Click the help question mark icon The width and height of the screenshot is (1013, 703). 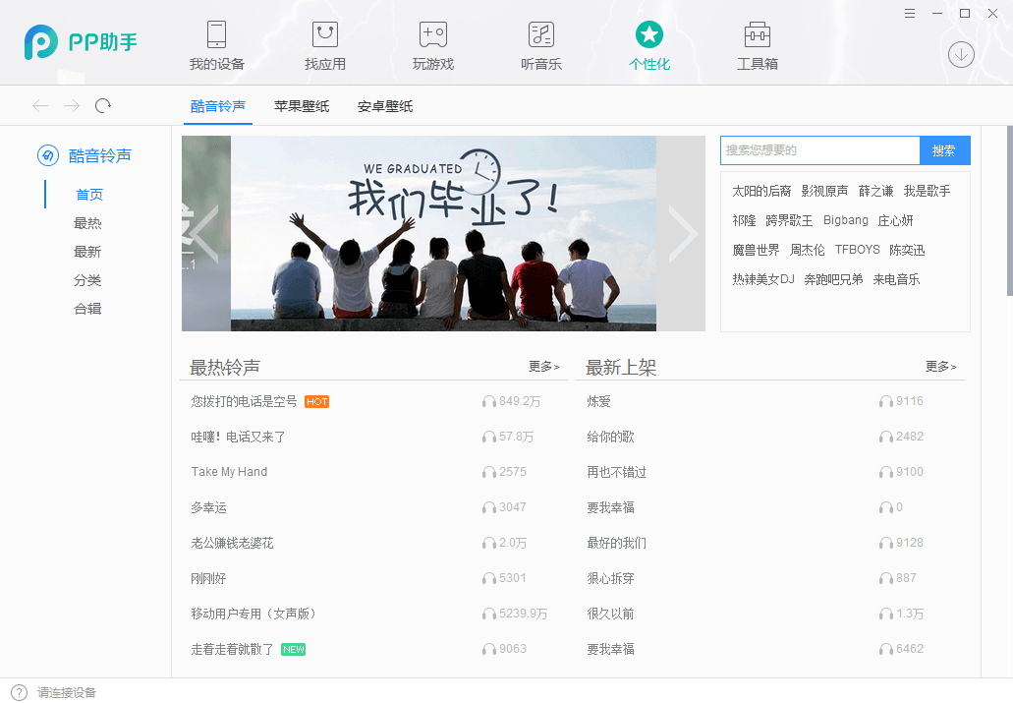(20, 692)
